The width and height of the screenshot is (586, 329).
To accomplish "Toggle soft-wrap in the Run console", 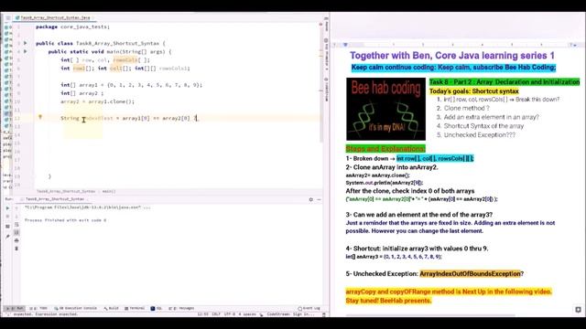I will coord(16,225).
